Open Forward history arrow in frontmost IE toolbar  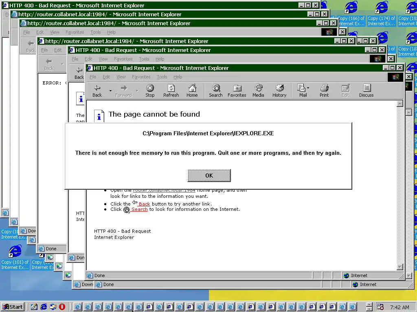click(137, 91)
